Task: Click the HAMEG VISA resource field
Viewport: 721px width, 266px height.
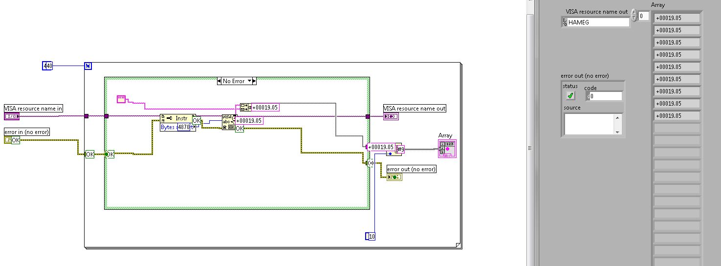Action: (598, 22)
